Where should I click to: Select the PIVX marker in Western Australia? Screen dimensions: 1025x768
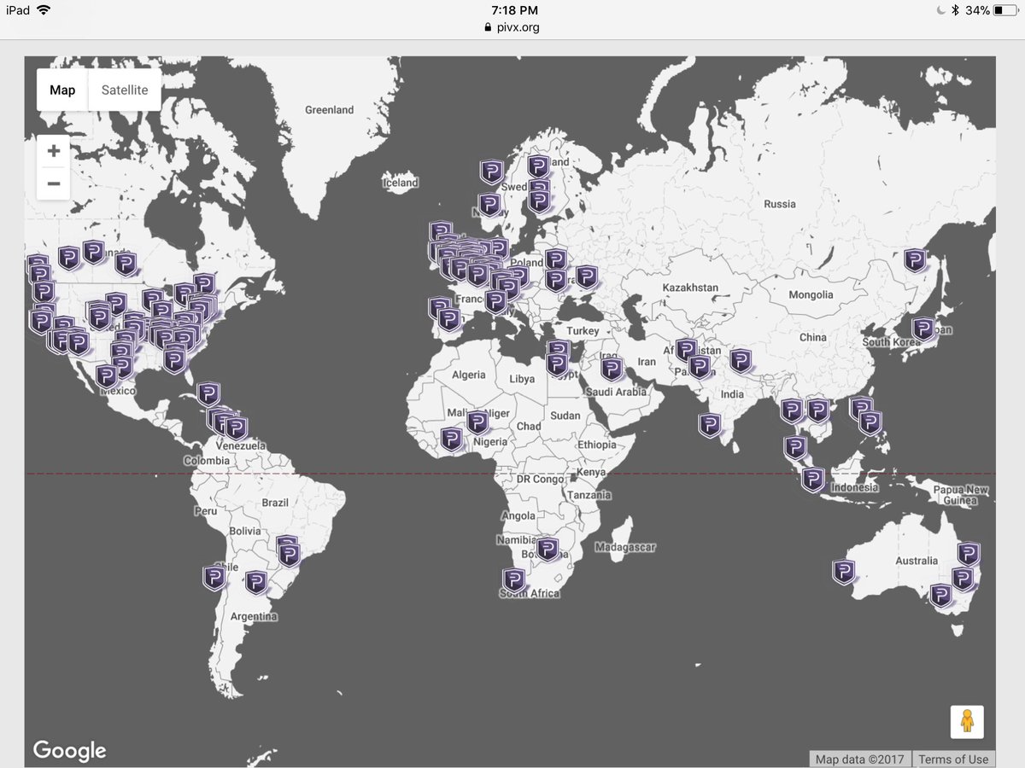click(844, 571)
